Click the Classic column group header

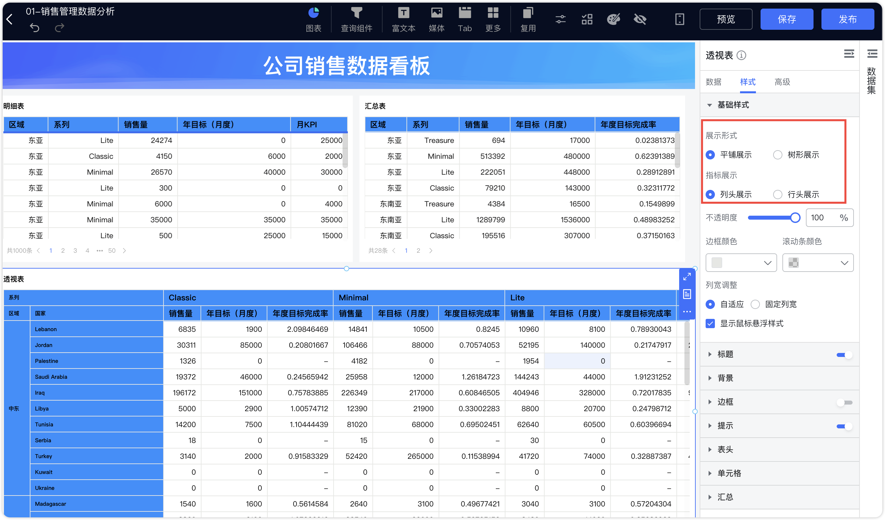248,298
